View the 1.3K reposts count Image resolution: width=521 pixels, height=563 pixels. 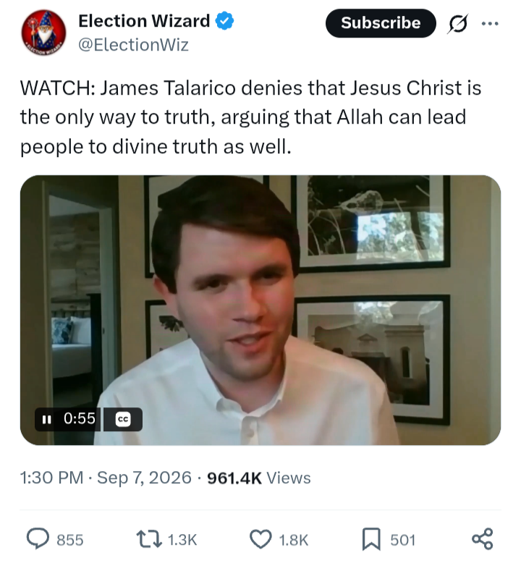point(182,540)
